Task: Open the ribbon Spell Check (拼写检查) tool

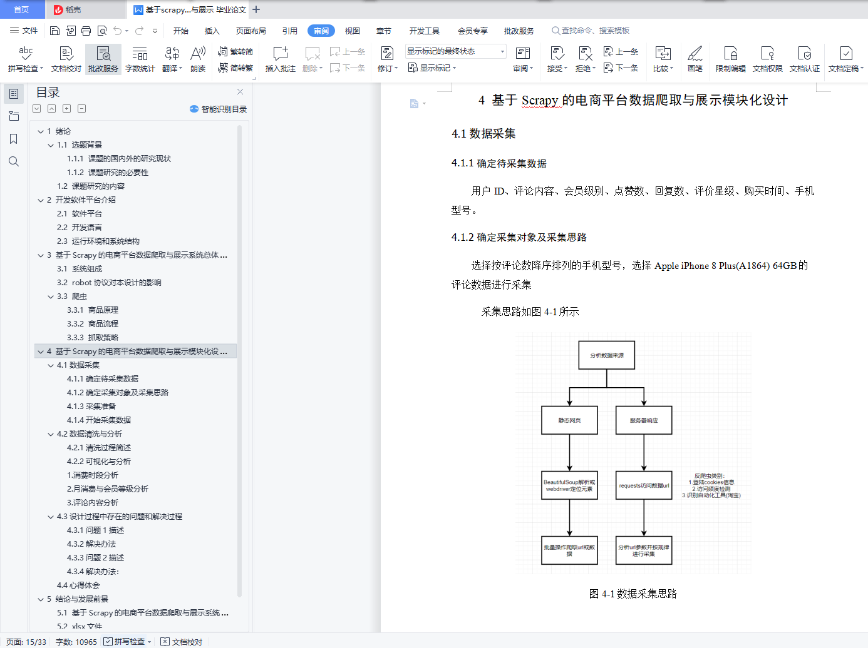Action: tap(26, 59)
